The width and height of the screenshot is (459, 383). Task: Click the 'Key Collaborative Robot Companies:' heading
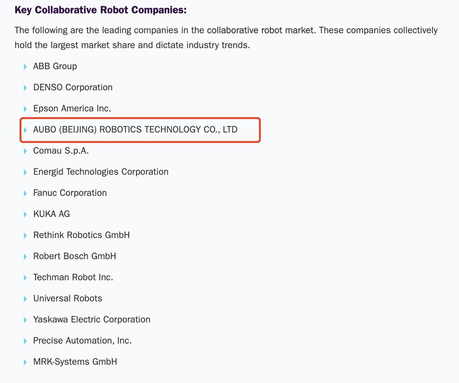[x=101, y=10]
